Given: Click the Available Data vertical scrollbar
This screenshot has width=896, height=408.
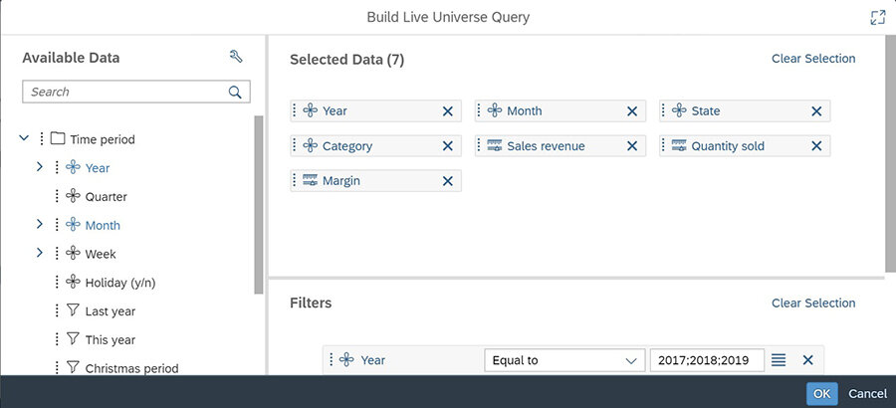Looking at the screenshot, I should point(259,204).
